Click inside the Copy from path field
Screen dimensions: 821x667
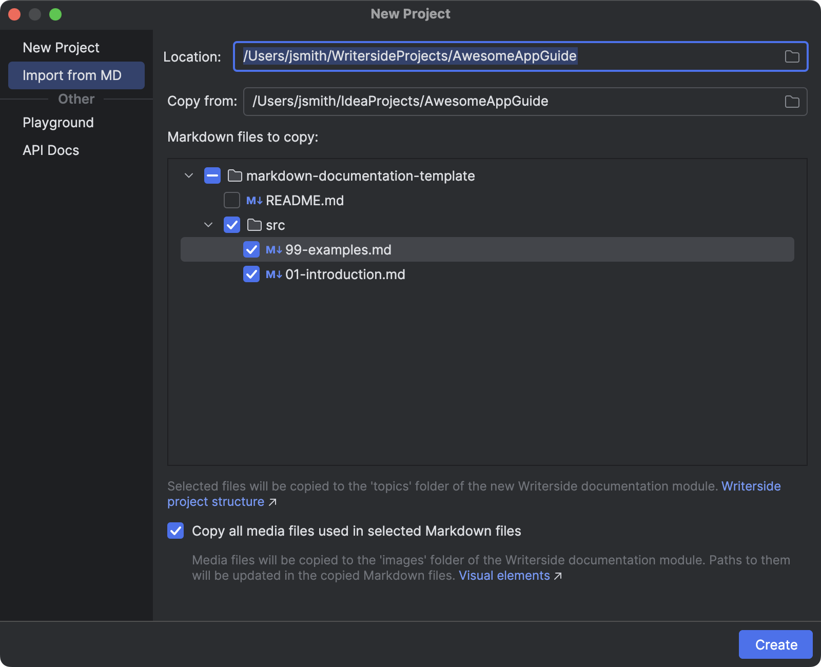pyautogui.click(x=513, y=102)
